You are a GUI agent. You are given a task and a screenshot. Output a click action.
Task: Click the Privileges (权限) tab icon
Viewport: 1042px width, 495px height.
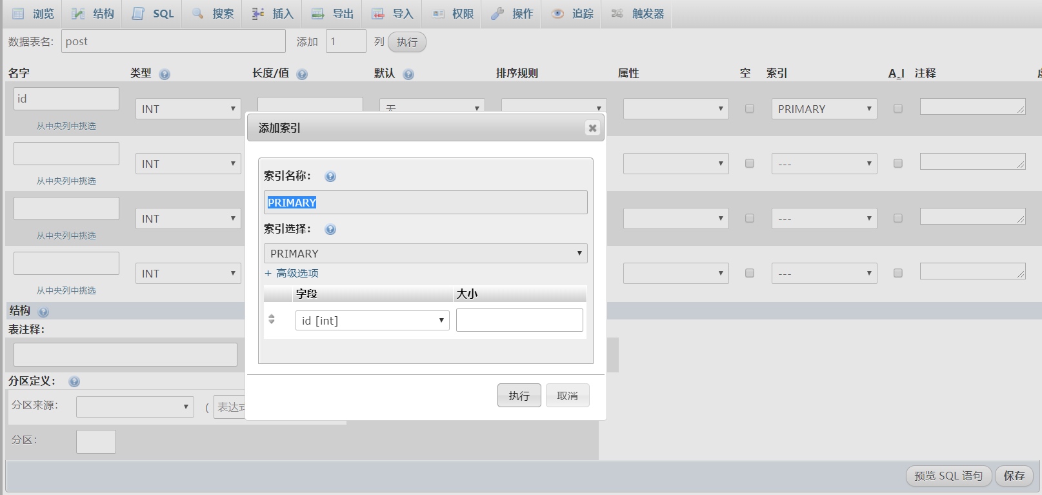pos(438,14)
